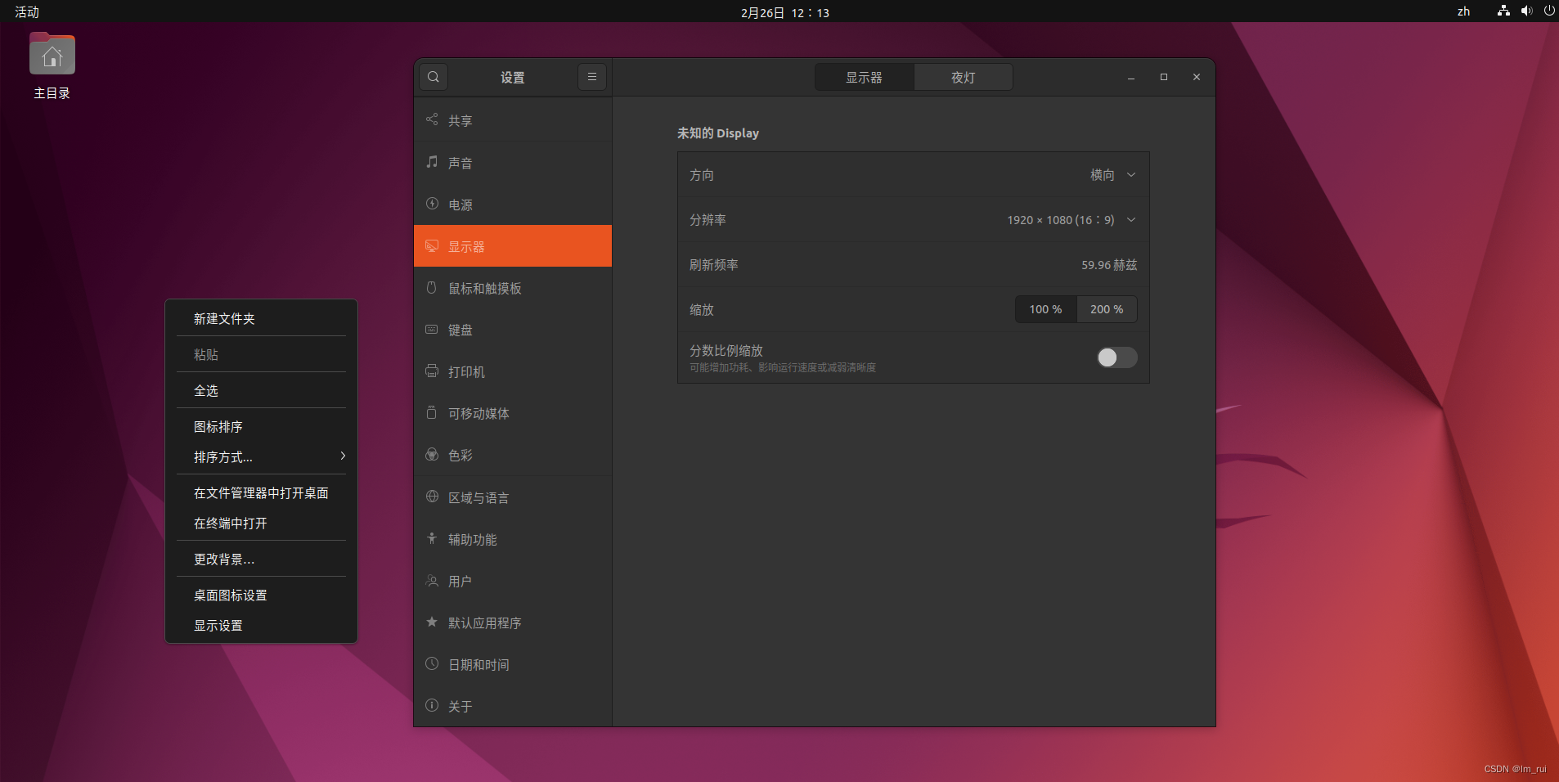Open the clock showing 2月26日 12:13
The height and width of the screenshot is (782, 1559).
tap(784, 12)
